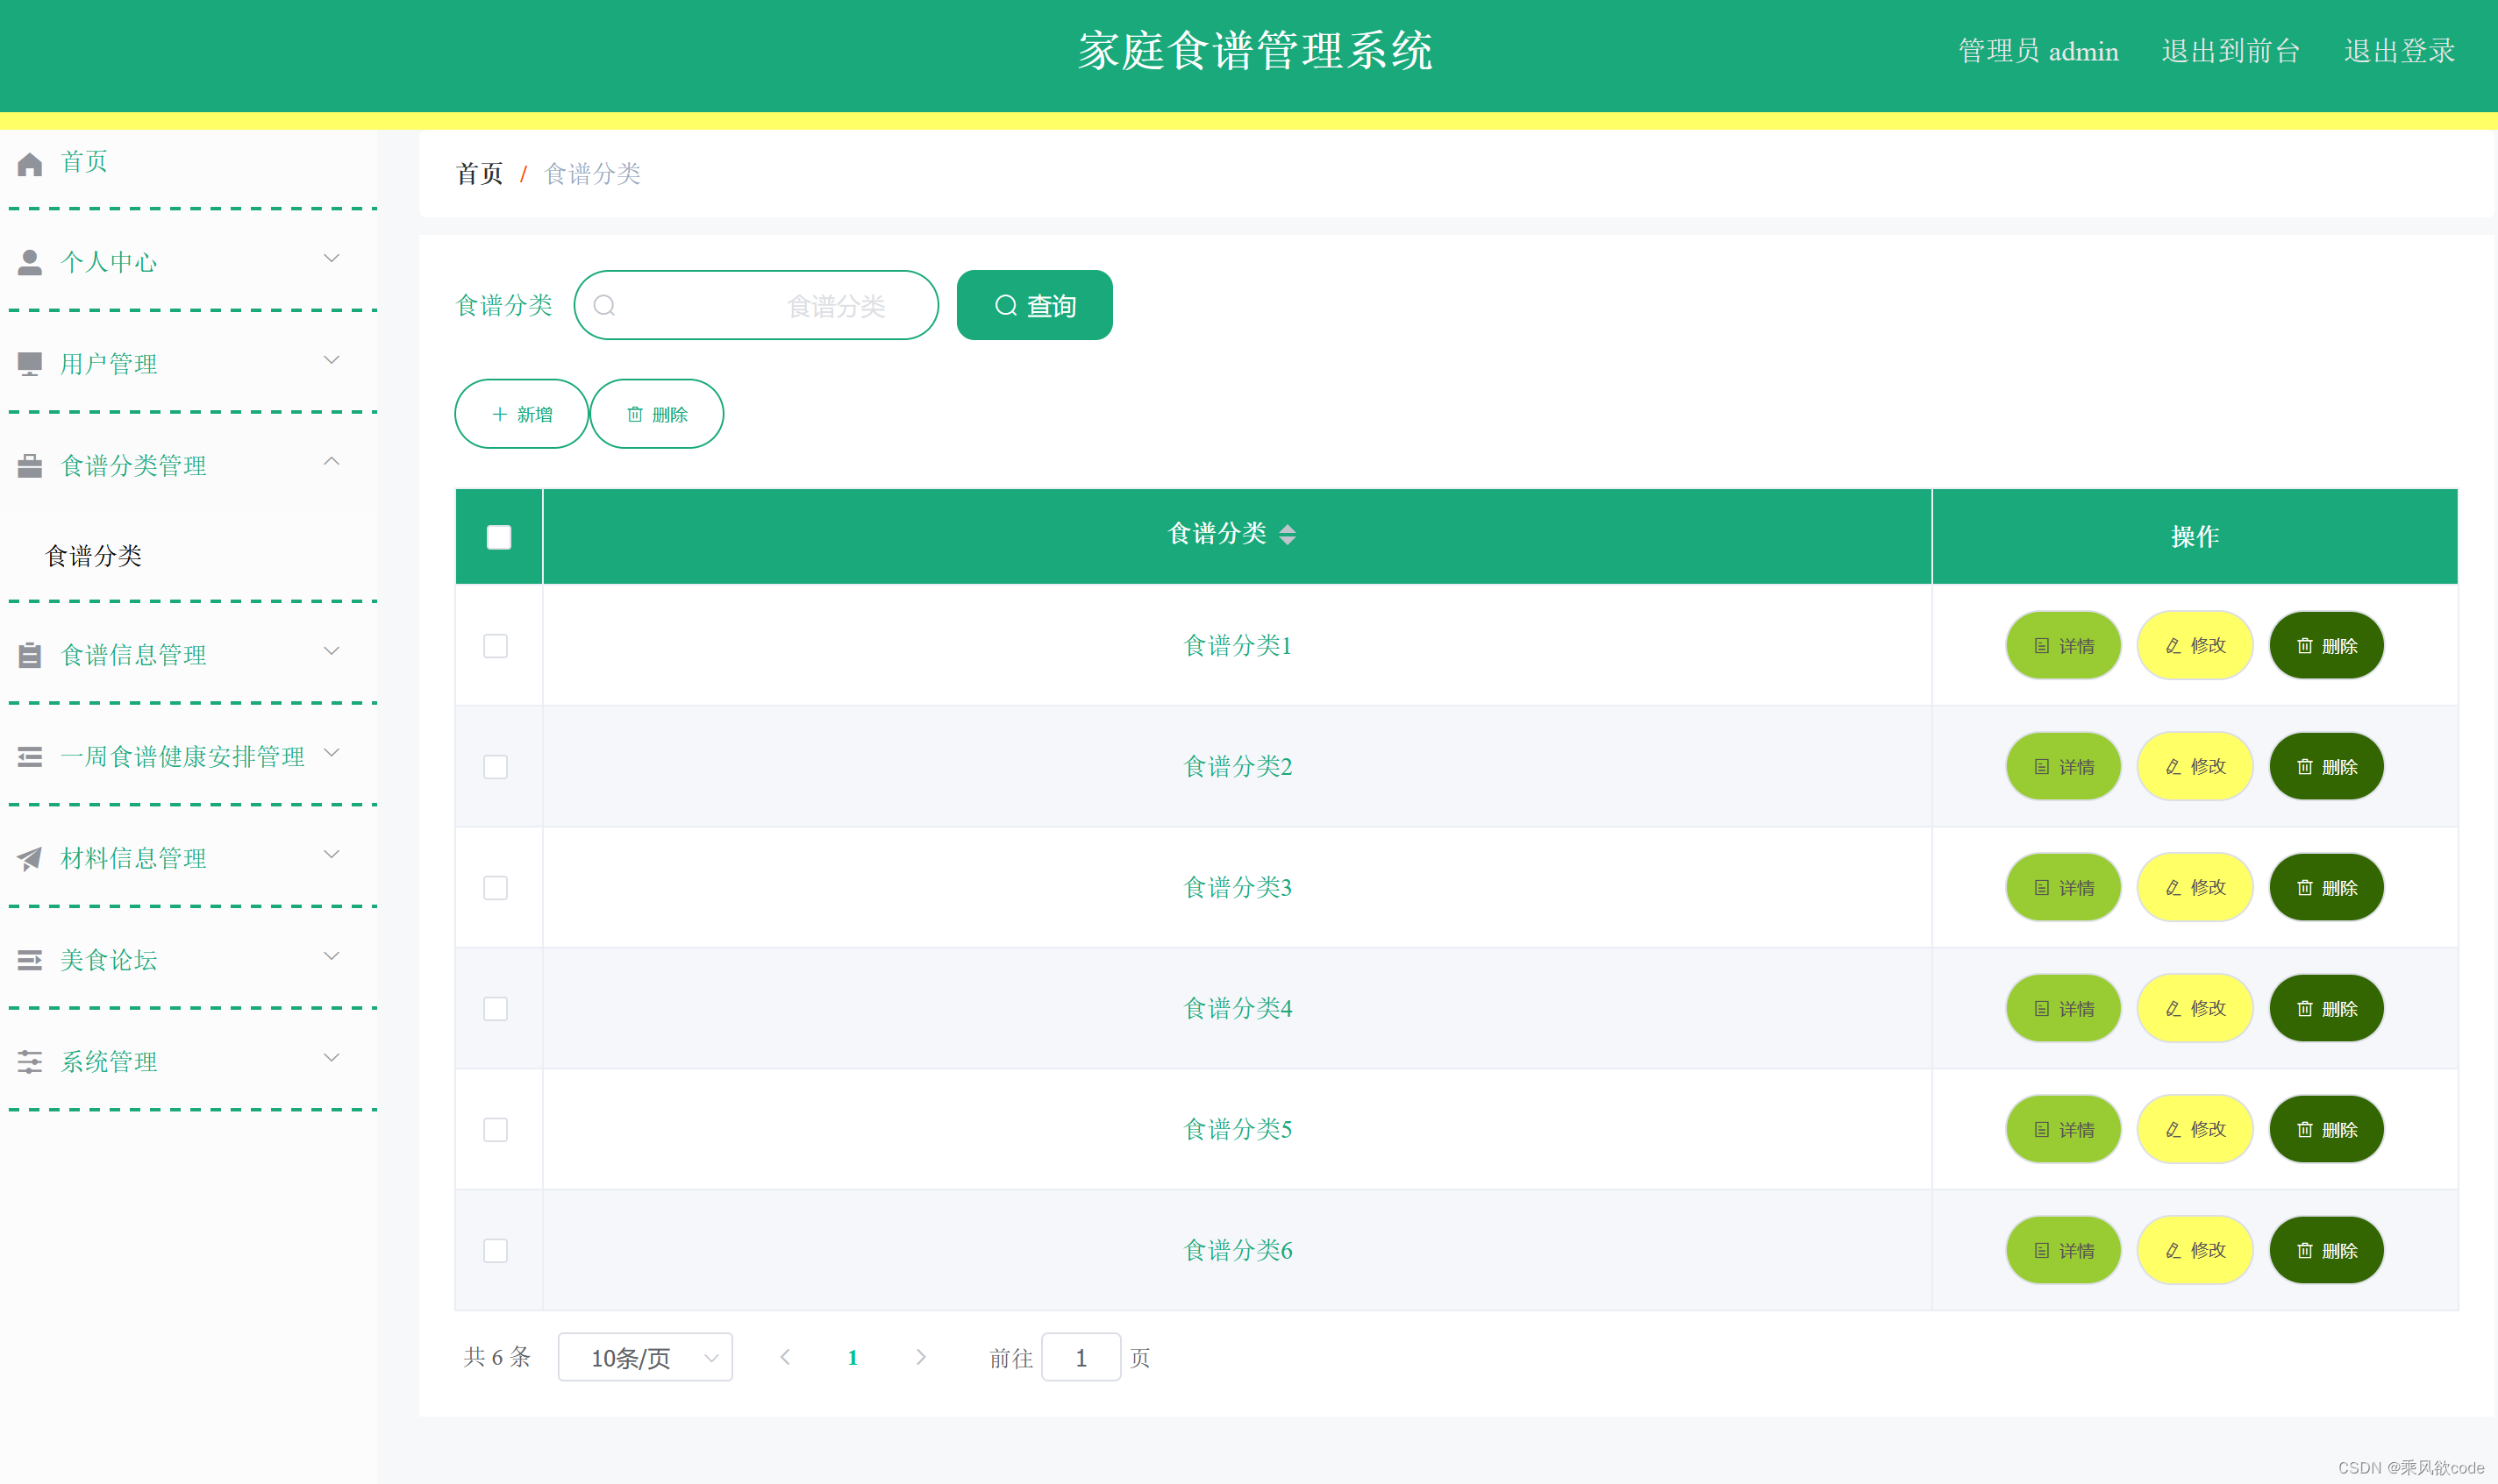The height and width of the screenshot is (1484, 2498).
Task: Click the home icon beside 首页
Action: 28,162
